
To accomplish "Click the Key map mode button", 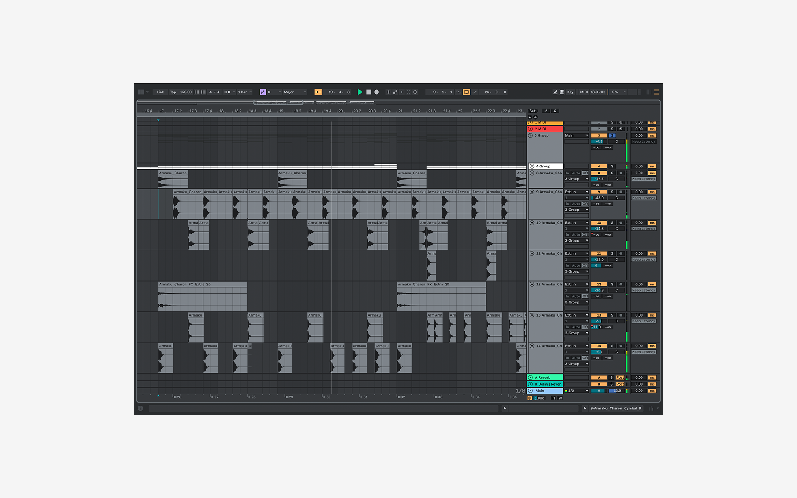I will (x=570, y=92).
